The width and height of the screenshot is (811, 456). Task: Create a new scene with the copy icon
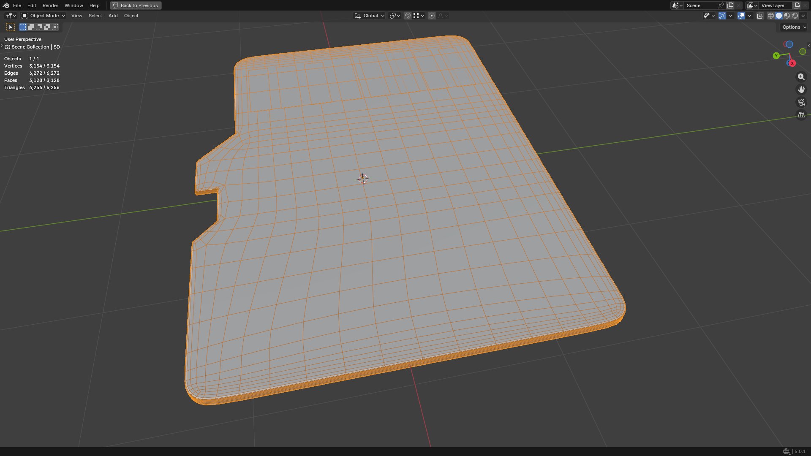730,5
